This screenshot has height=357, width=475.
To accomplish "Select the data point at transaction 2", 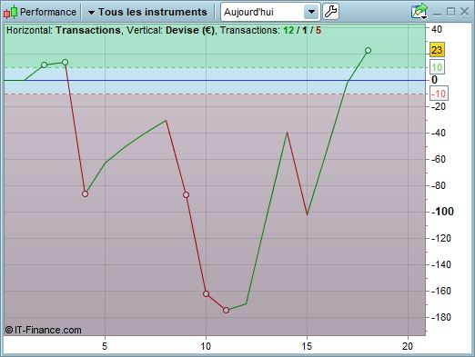I will click(45, 64).
